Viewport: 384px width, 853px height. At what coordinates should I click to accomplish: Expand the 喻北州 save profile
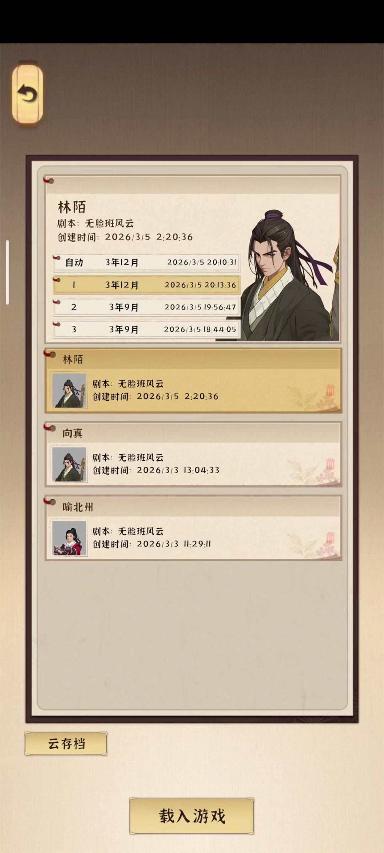tap(193, 528)
